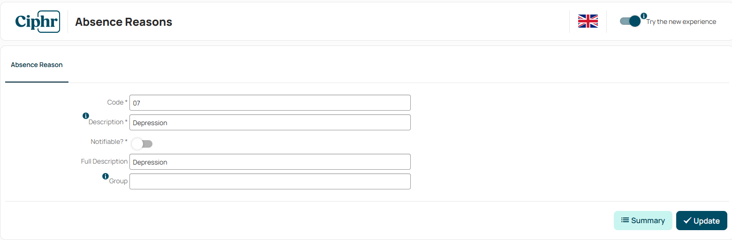Viewport: 732px width, 240px height.
Task: Click the Ciphr logo
Action: [38, 22]
